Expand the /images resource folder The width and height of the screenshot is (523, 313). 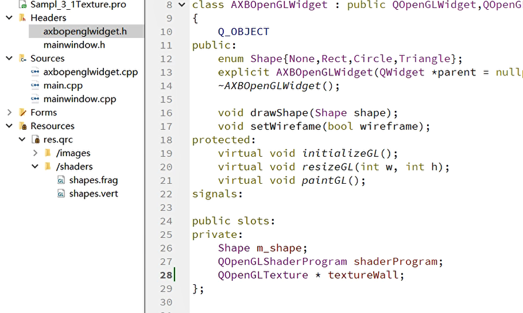click(35, 153)
